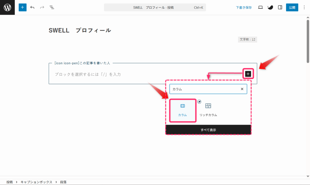Click the scrollbar down arrow
The image size is (310, 185).
pyautogui.click(x=308, y=176)
